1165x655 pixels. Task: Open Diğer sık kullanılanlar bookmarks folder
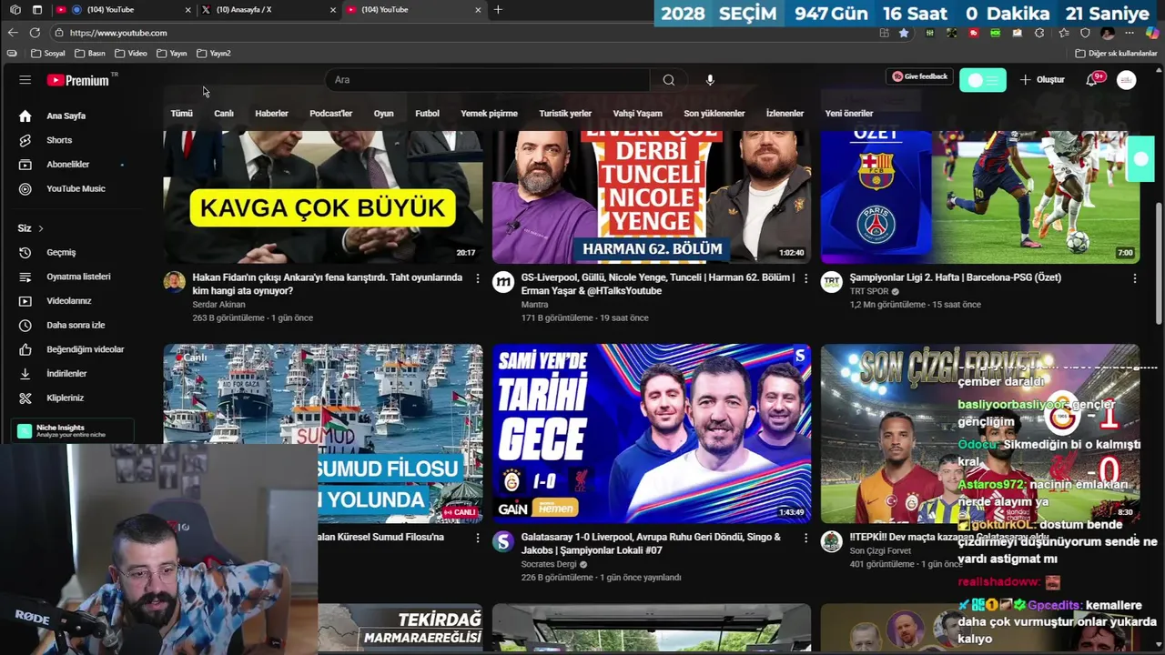click(x=1116, y=54)
